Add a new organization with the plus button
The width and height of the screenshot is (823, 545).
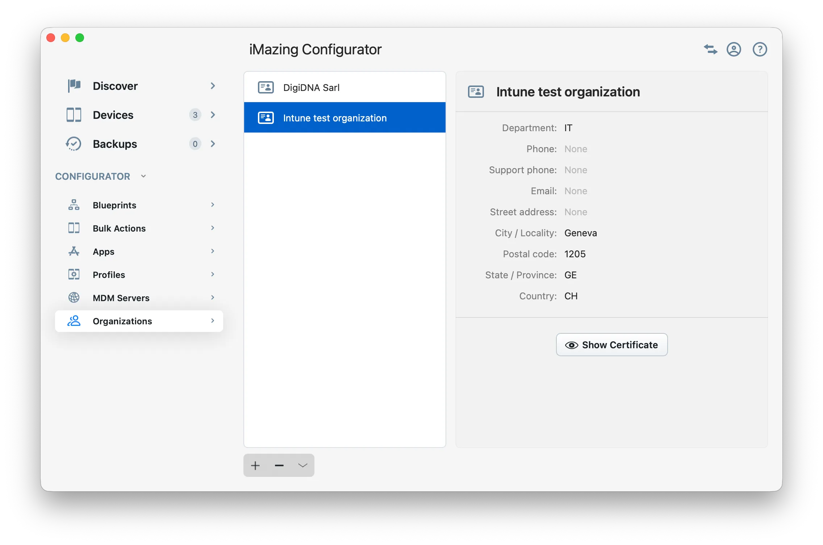(x=255, y=465)
